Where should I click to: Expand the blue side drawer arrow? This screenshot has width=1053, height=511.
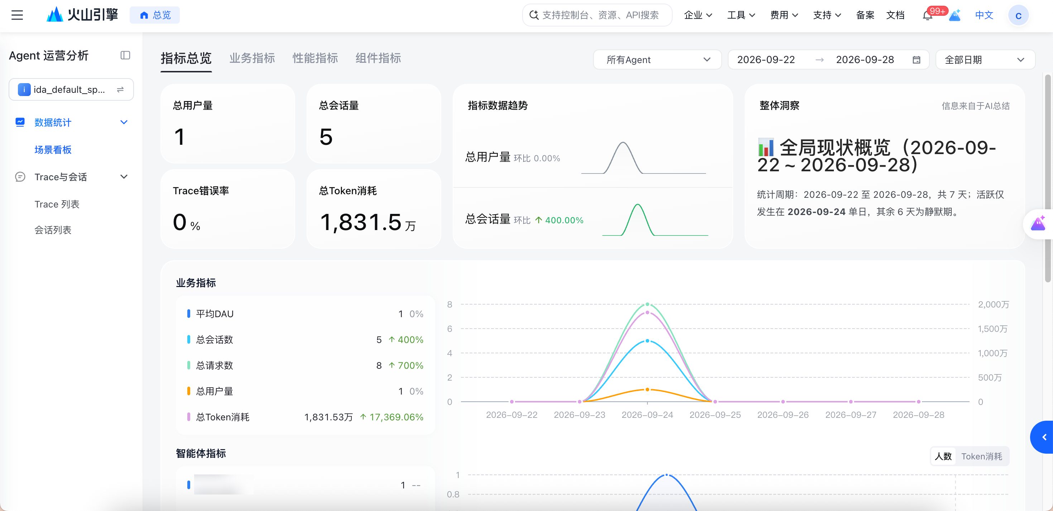1043,437
